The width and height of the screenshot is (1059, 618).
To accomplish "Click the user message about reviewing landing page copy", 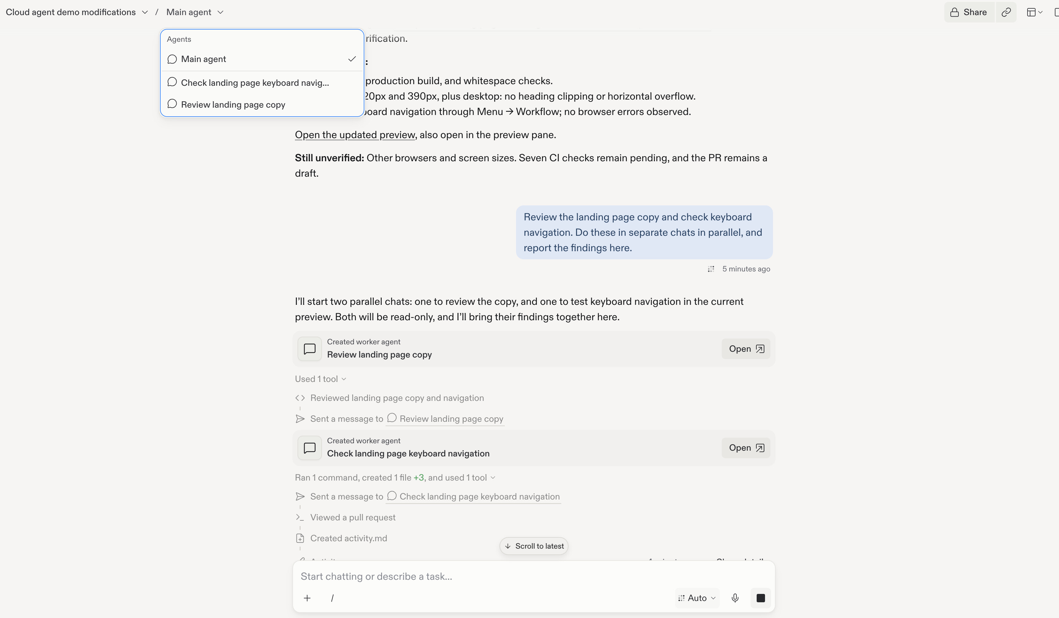I will [644, 232].
